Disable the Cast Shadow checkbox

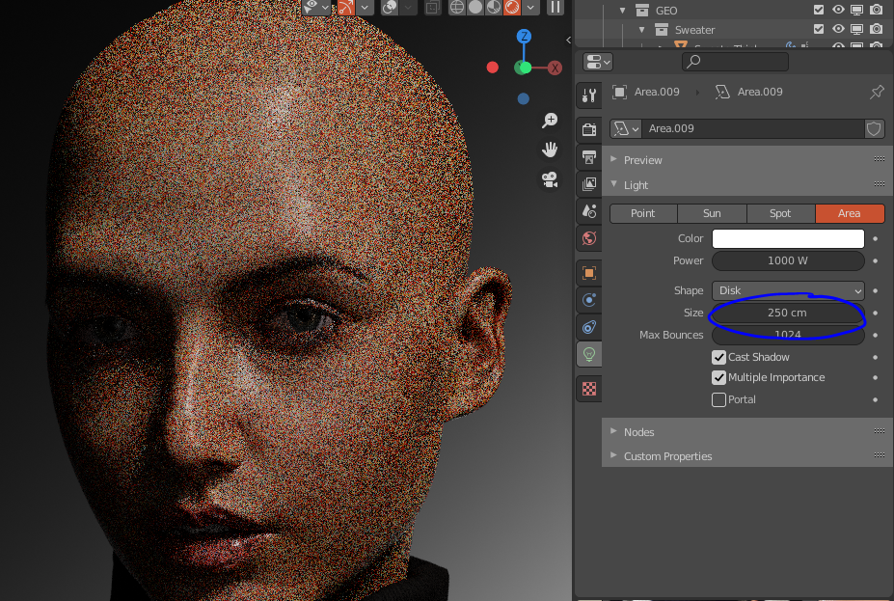(718, 357)
